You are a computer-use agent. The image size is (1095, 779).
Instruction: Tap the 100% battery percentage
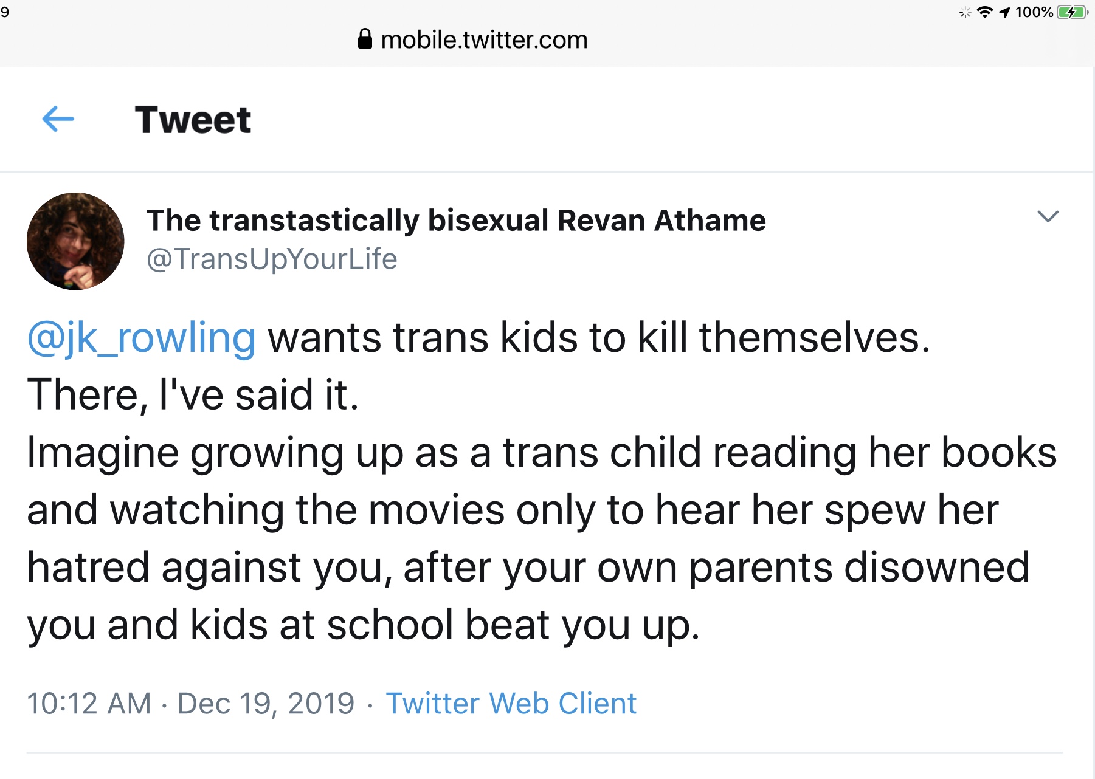point(1034,12)
